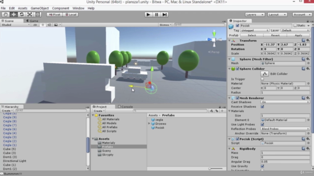Viewport: 314px width, 176px height.
Task: Switch to the Console tab
Action: 126,107
